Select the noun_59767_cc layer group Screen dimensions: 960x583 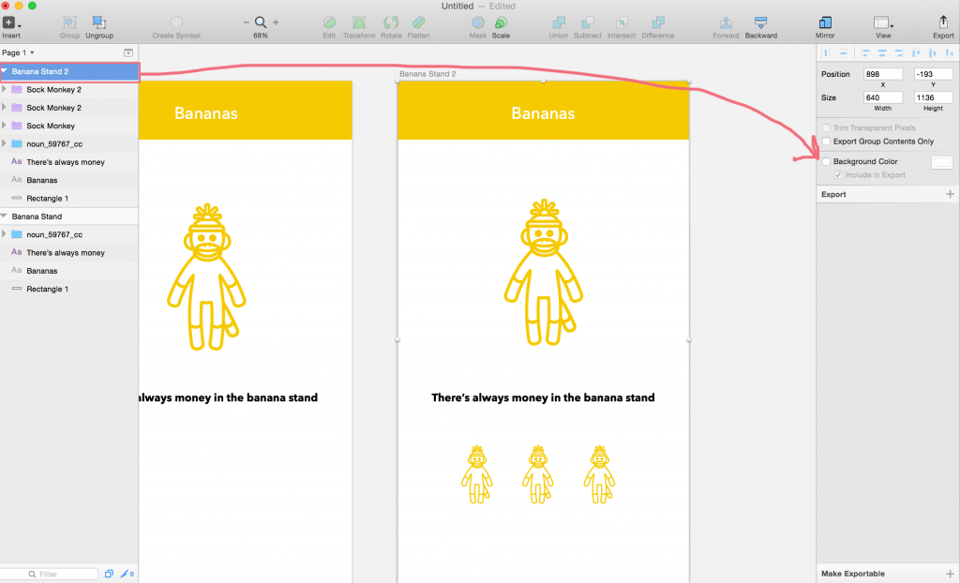[x=54, y=144]
